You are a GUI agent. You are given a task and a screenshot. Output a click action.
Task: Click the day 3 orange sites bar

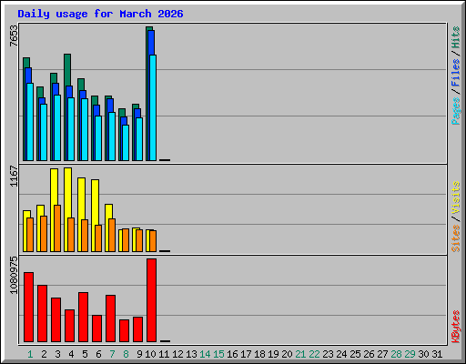(57, 228)
